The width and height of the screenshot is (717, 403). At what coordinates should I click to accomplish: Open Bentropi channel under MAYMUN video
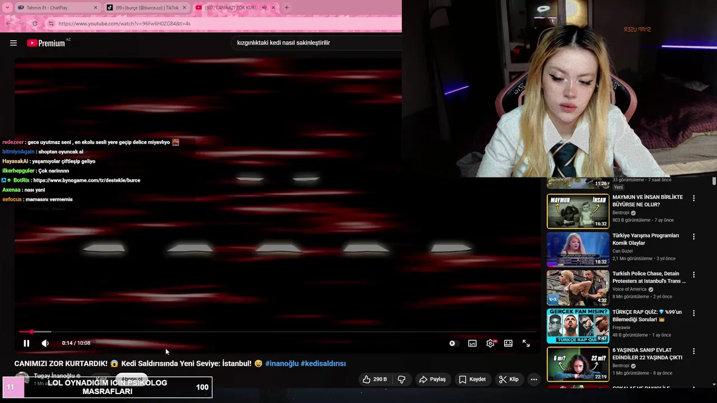pos(621,213)
